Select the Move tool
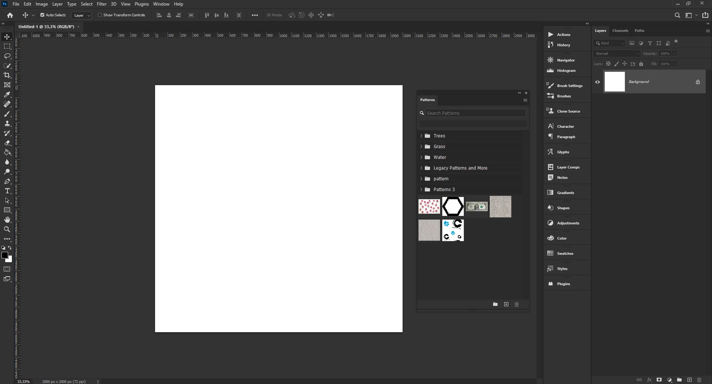Screen dimensions: 712x384 coord(7,37)
